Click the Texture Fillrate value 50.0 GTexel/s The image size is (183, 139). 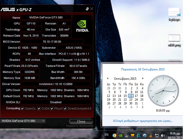click(78, 66)
